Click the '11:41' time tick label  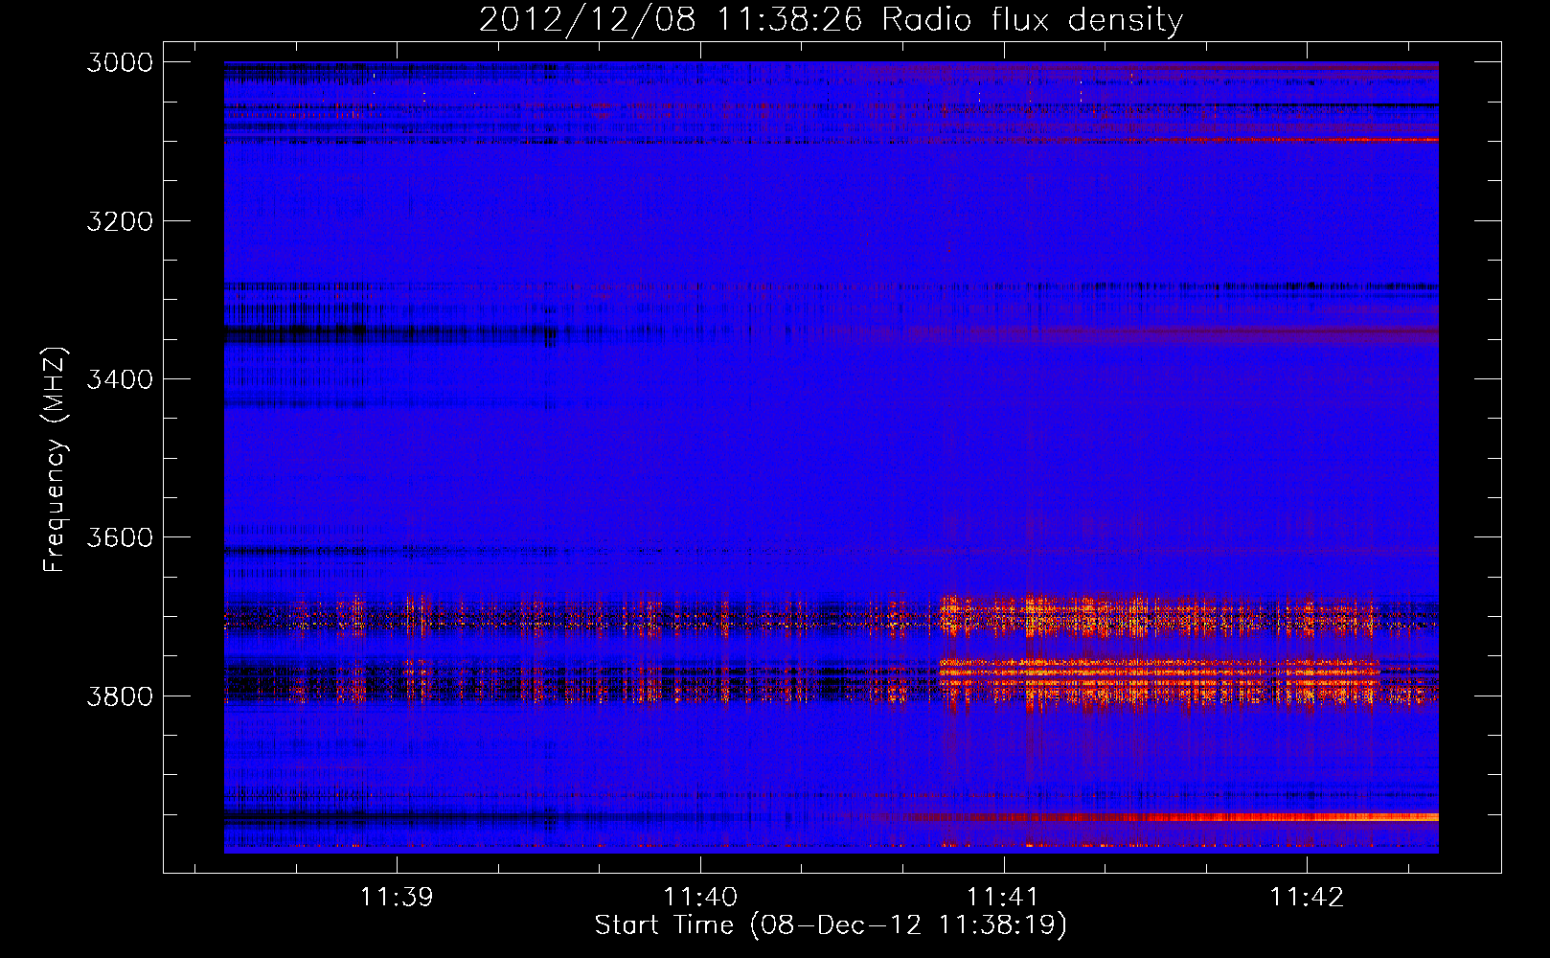click(1003, 897)
